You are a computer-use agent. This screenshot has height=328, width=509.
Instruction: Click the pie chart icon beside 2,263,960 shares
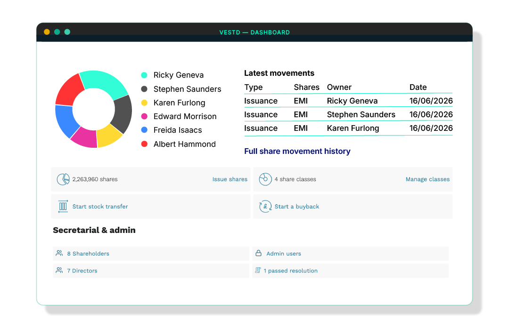click(63, 179)
